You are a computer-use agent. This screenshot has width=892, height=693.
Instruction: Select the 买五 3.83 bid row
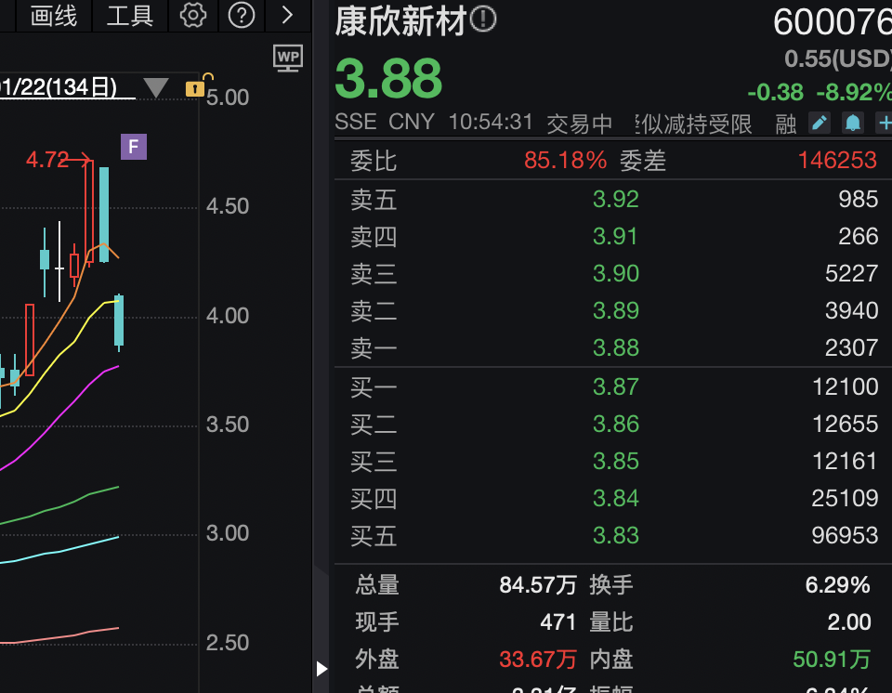point(613,535)
